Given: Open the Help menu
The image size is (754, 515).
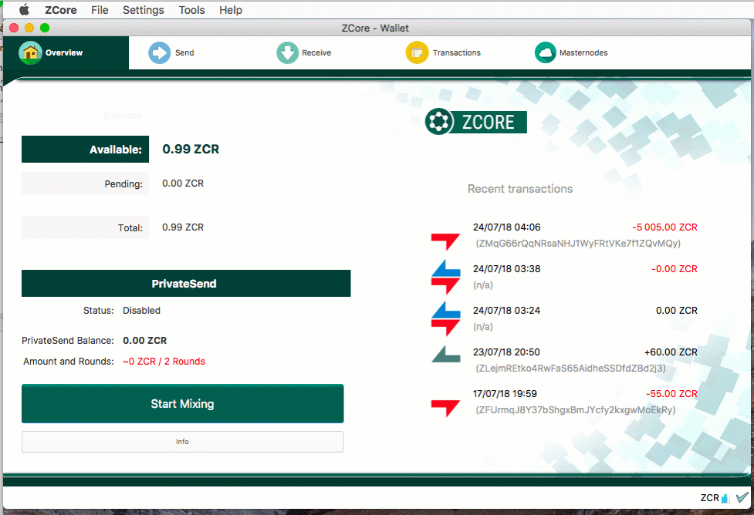Looking at the screenshot, I should pos(231,9).
